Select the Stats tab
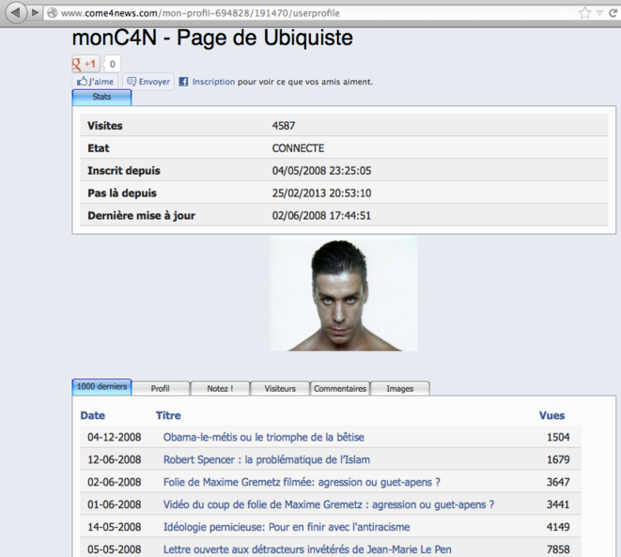 (101, 98)
